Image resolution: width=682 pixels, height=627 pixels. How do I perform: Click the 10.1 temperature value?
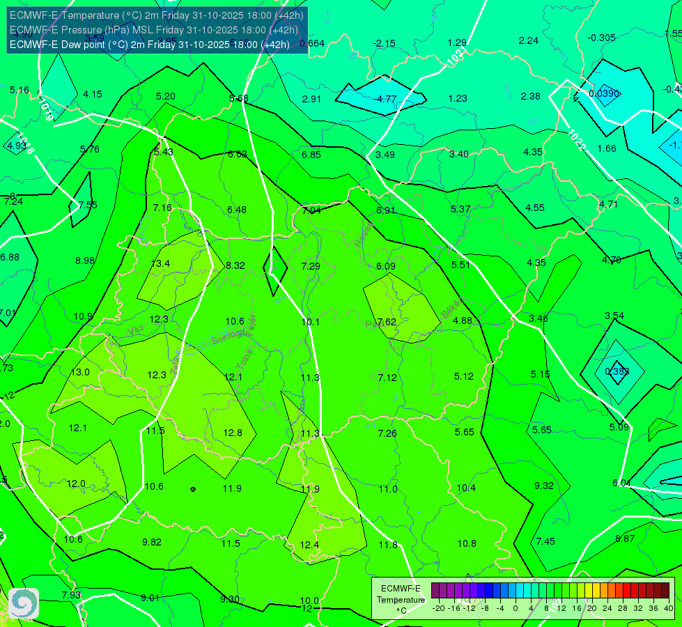coord(311,322)
